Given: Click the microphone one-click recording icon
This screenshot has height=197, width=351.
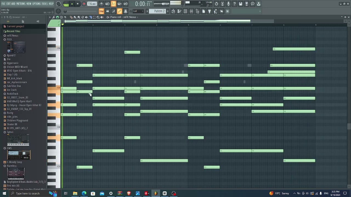Looking at the screenshot, I should [x=228, y=4].
